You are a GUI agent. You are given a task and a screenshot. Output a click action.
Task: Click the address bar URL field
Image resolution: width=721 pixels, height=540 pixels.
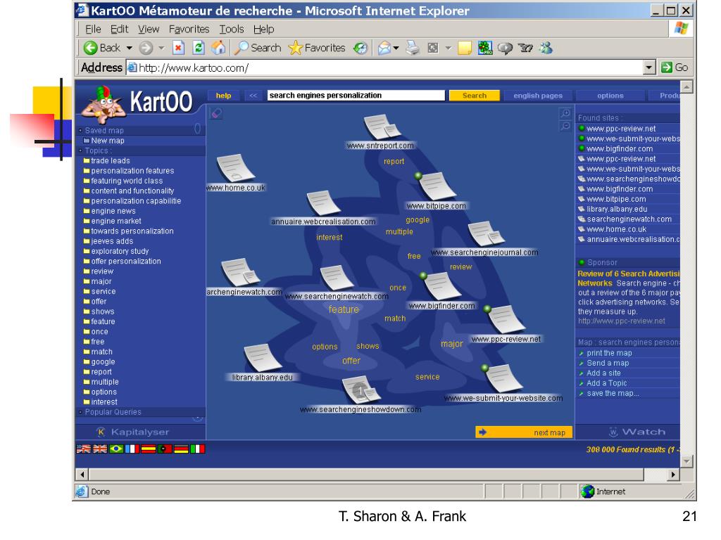[385, 67]
